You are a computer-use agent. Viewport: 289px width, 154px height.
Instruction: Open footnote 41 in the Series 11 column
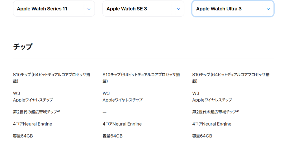coord(59,111)
